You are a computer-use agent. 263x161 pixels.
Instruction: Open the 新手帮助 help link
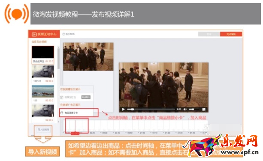[x=69, y=34]
